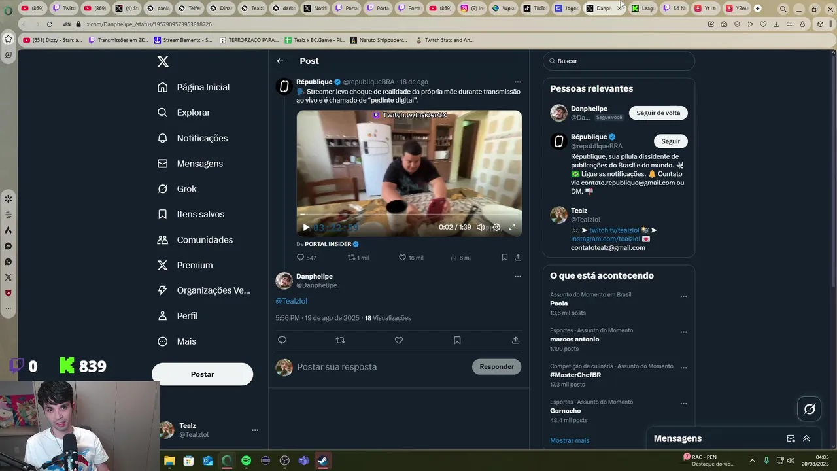
Task: Open Perfil in sidebar
Action: [x=177, y=315]
